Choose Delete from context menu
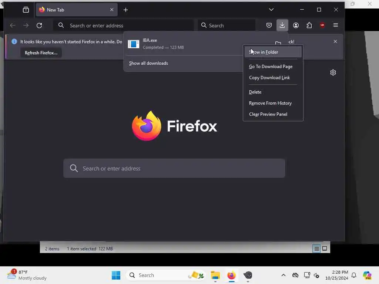 click(273, 92)
